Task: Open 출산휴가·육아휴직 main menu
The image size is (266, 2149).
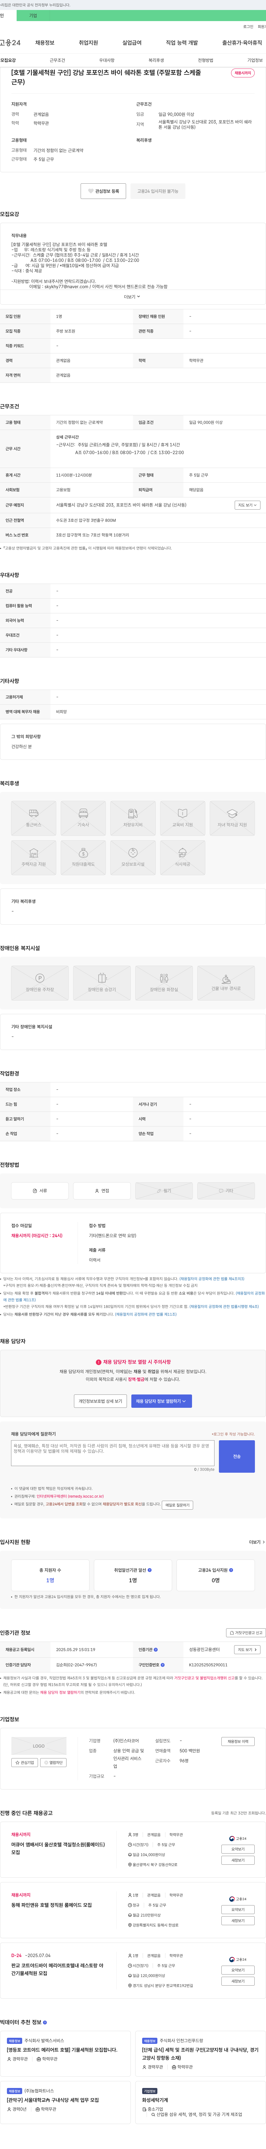Action: [x=242, y=42]
